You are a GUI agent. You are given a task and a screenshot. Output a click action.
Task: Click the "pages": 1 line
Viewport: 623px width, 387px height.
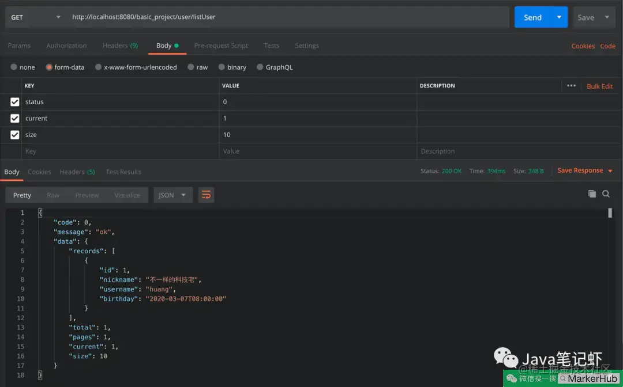[x=90, y=337]
